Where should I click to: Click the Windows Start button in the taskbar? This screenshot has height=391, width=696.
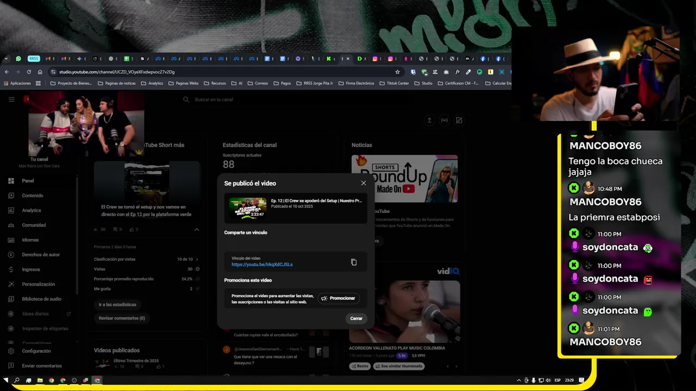[6, 380]
